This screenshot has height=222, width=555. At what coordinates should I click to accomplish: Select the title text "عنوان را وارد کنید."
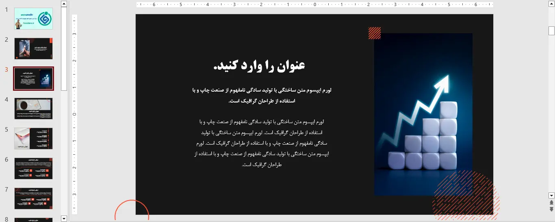coord(259,66)
